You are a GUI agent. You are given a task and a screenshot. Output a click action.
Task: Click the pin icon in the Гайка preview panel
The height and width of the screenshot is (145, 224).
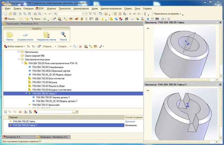pyautogui.click(x=148, y=28)
